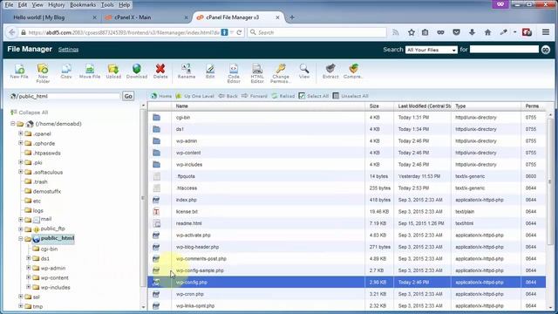Screen dimensions: 558x314
Task: Expand the wp-content tree node
Action: coord(29,277)
